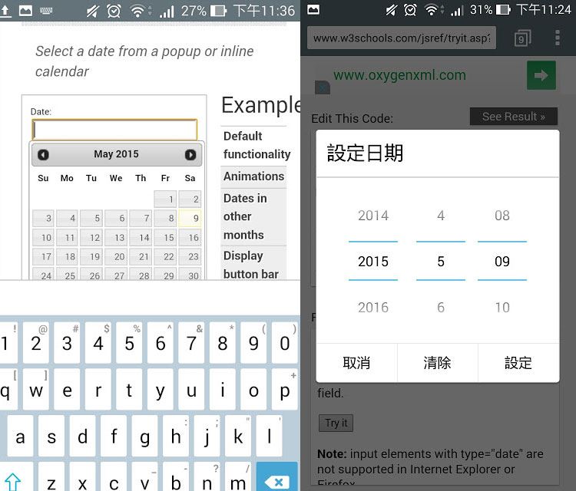The width and height of the screenshot is (576, 491).
Task: Choose day 13 in calendar
Action: (x=116, y=237)
